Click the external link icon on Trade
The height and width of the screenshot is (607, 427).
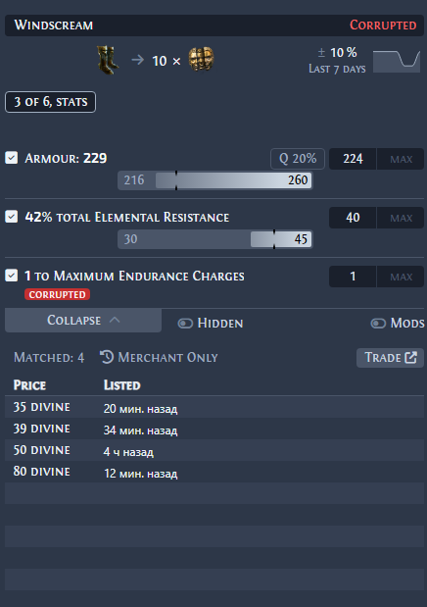pyautogui.click(x=410, y=357)
